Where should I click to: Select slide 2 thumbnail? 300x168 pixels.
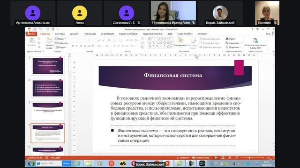pos(48,88)
